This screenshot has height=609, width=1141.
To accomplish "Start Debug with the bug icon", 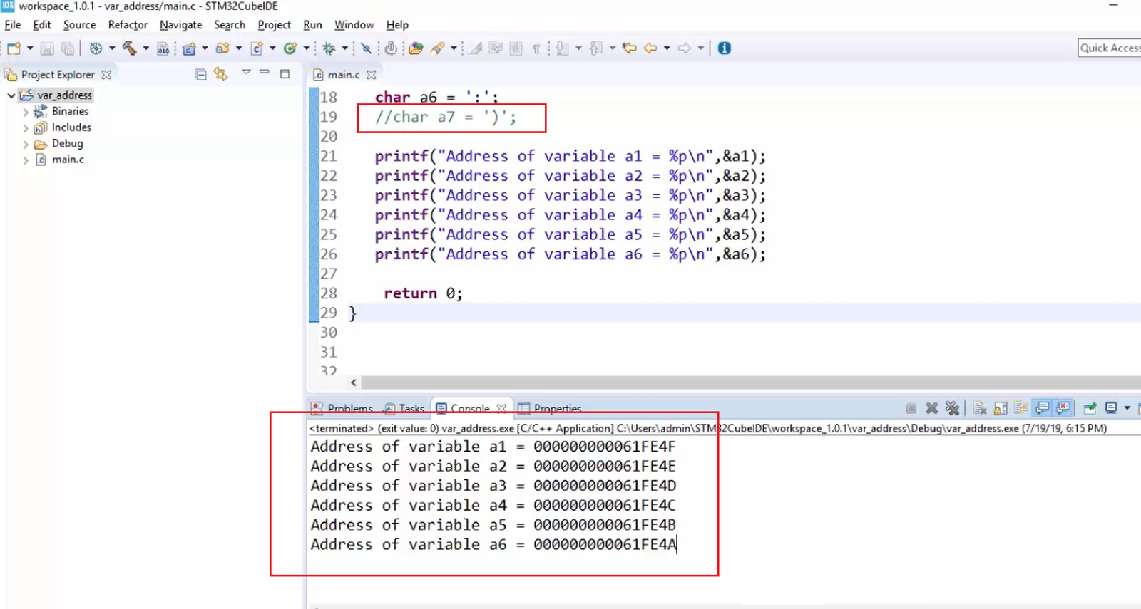I will point(329,48).
